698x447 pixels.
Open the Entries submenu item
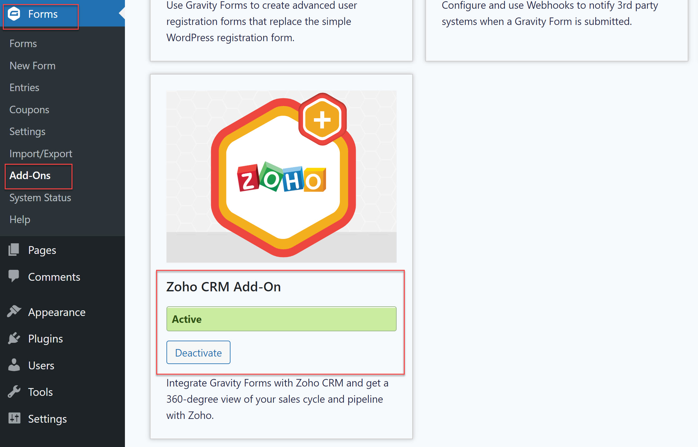[x=24, y=88]
